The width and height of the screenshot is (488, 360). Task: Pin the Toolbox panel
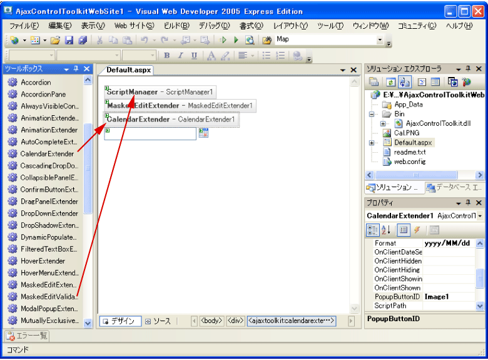point(76,69)
